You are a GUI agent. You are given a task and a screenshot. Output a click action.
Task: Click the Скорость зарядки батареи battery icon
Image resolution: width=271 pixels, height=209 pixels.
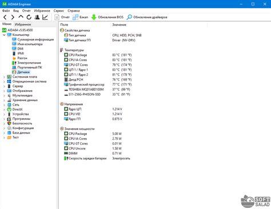66,158
